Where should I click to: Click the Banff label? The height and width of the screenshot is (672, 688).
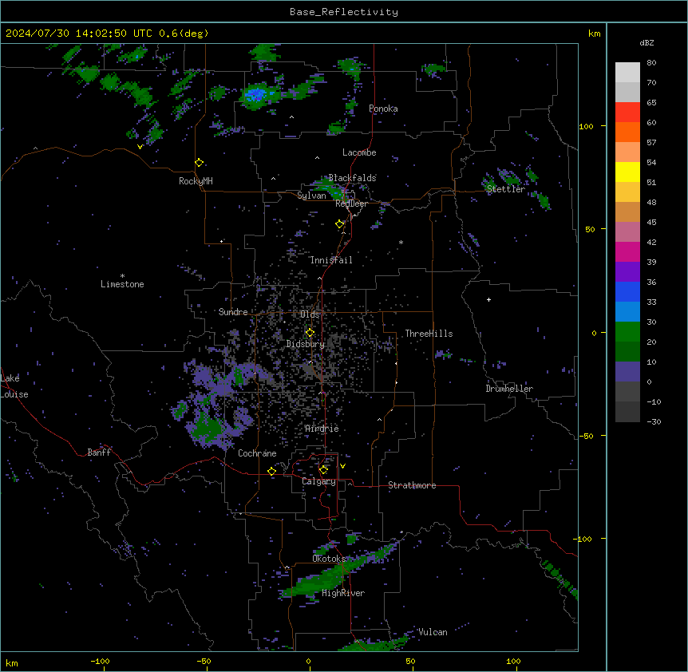click(x=99, y=453)
